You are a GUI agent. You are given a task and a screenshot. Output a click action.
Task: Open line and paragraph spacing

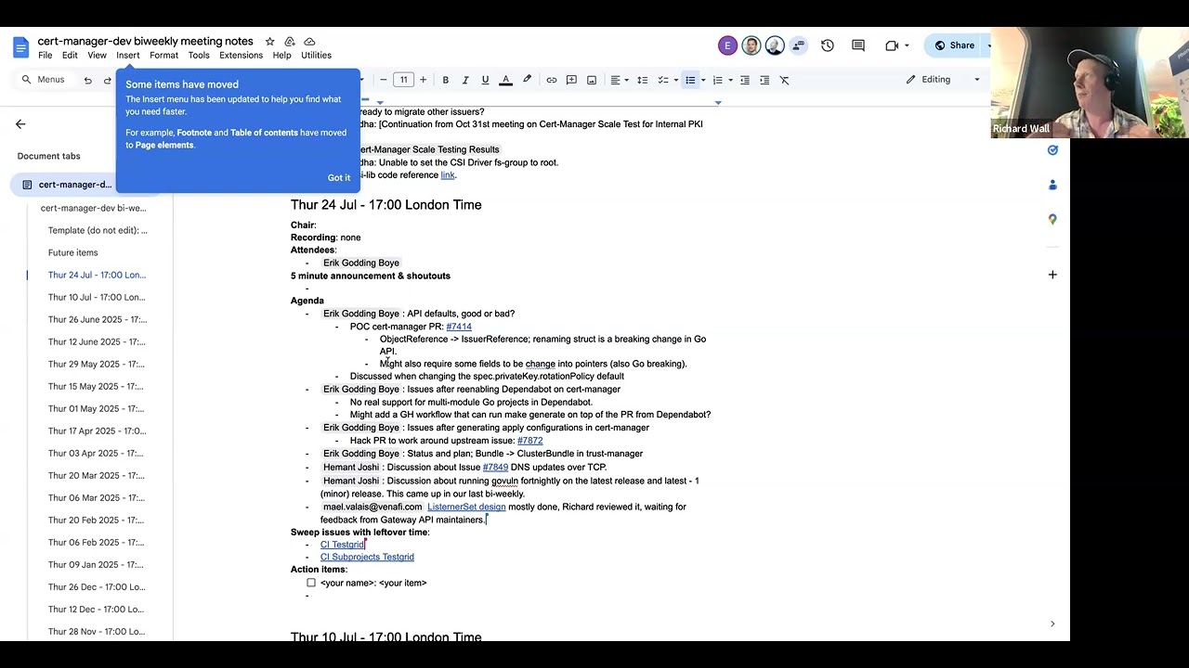[642, 80]
